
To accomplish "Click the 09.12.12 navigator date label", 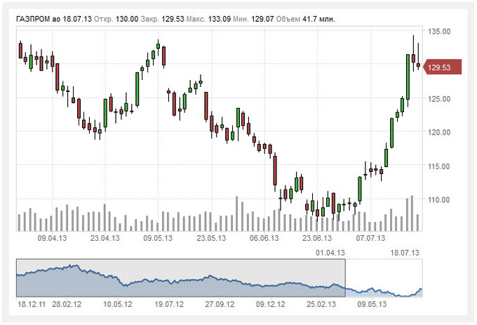I will point(271,305).
